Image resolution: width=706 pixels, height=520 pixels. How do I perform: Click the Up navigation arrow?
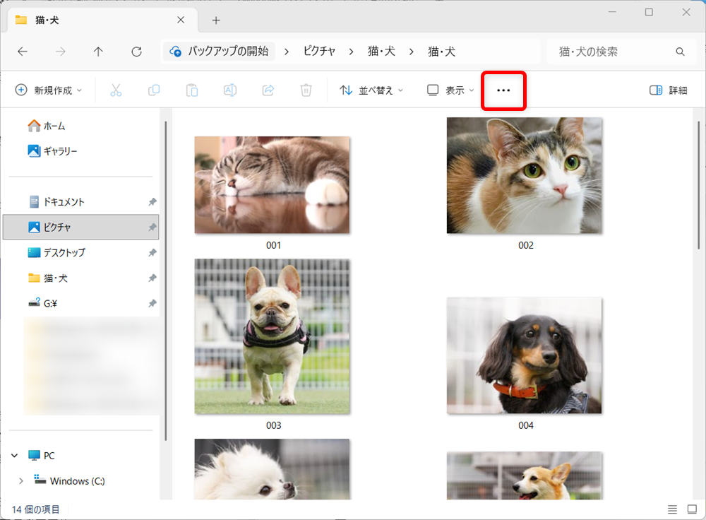coord(98,51)
